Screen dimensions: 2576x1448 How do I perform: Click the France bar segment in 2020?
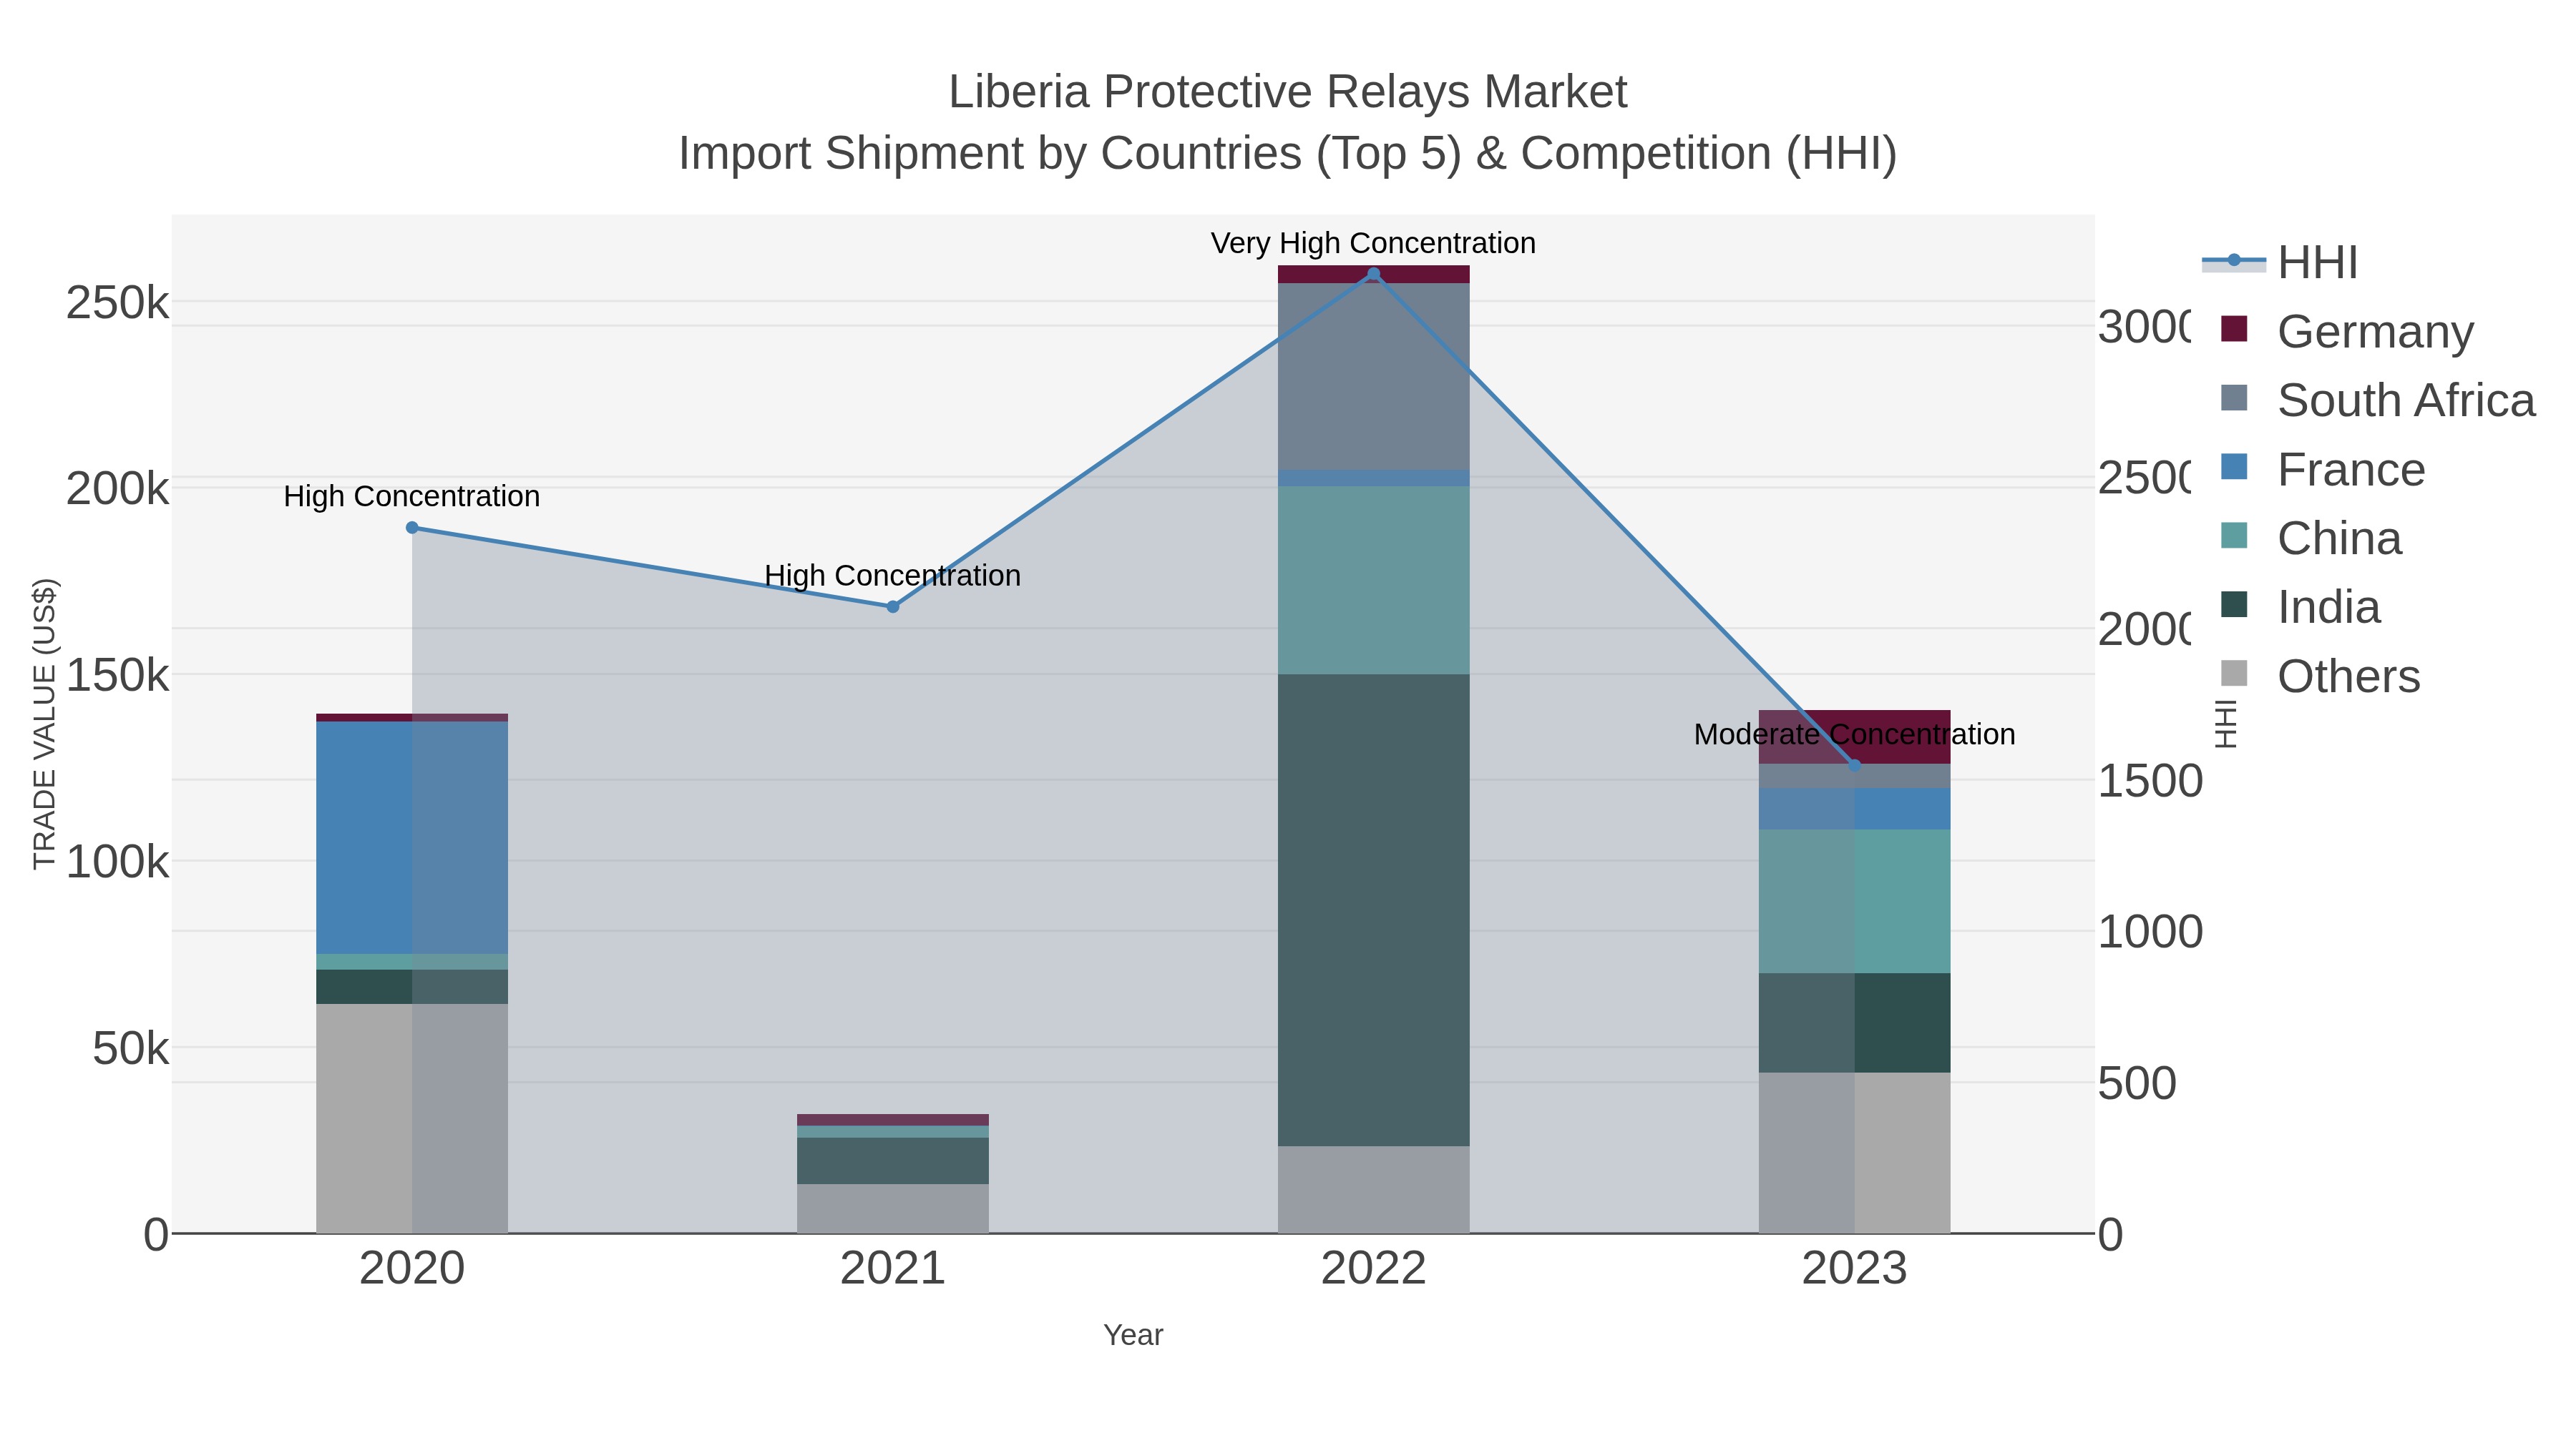[x=412, y=837]
